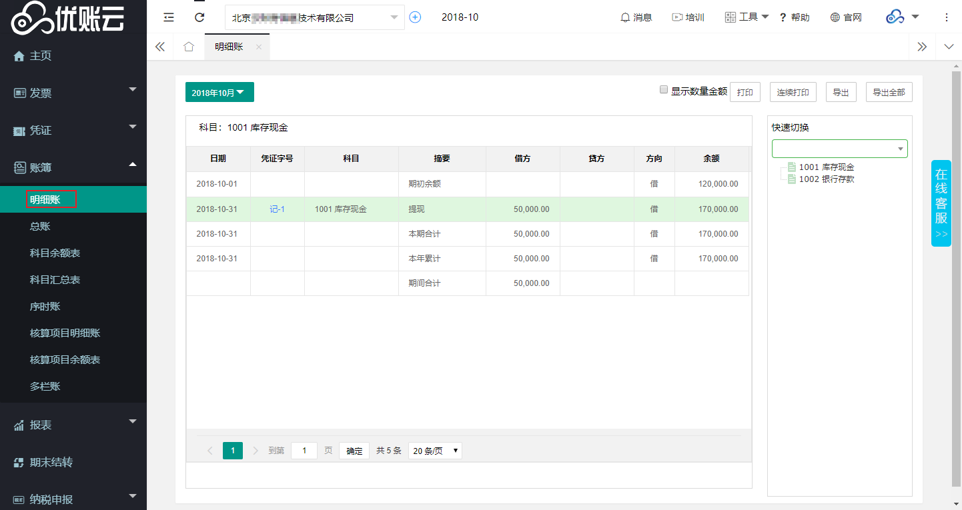Open the 2018年10月 period dropdown
The image size is (962, 510).
click(219, 93)
